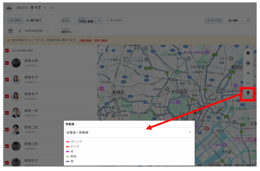The height and width of the screenshot is (171, 260).
Task: Click the 条件を追加 button
Action: point(114,21)
